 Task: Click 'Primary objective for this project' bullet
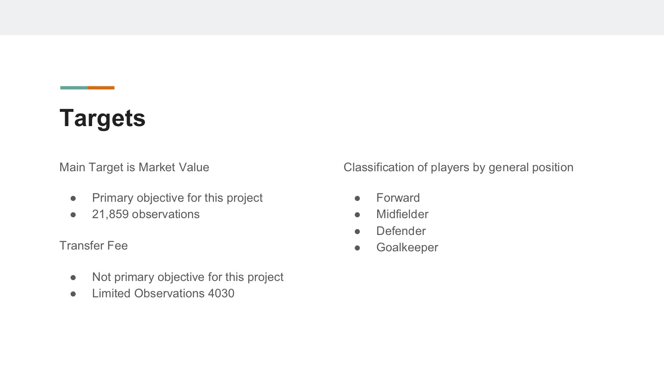pyautogui.click(x=177, y=198)
